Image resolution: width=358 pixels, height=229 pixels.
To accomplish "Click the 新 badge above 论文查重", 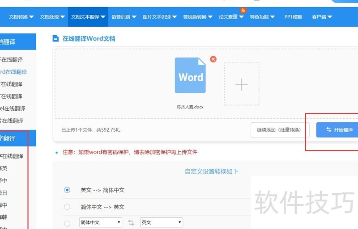I will (x=243, y=10).
